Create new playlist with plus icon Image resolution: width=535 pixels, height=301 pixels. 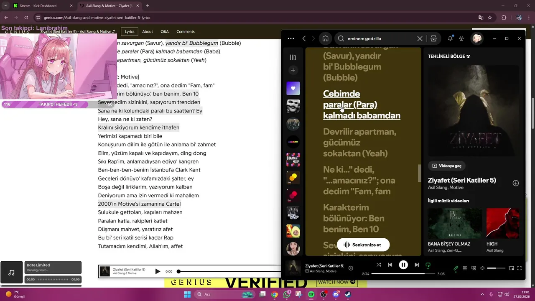click(293, 70)
